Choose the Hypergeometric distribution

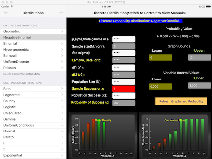coord(33,49)
